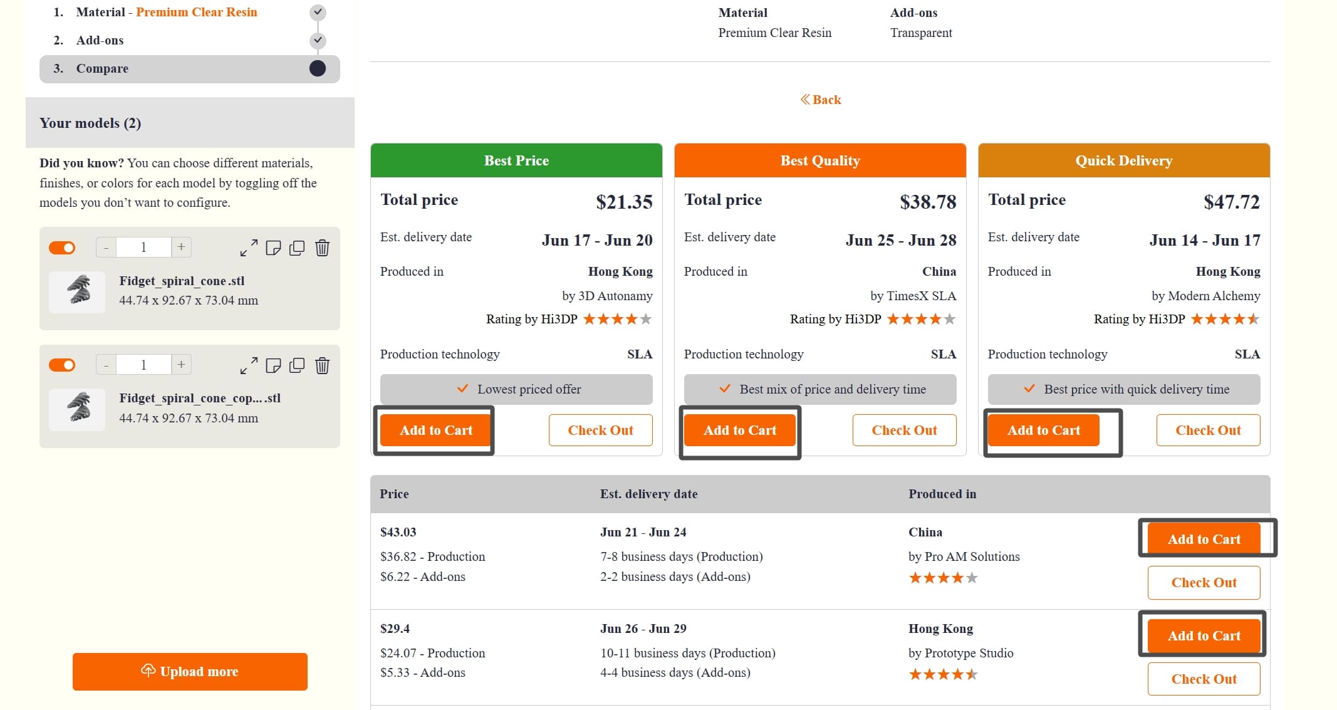
Task: Add note to Fidget_spiral_cone_cop model
Action: coord(273,365)
